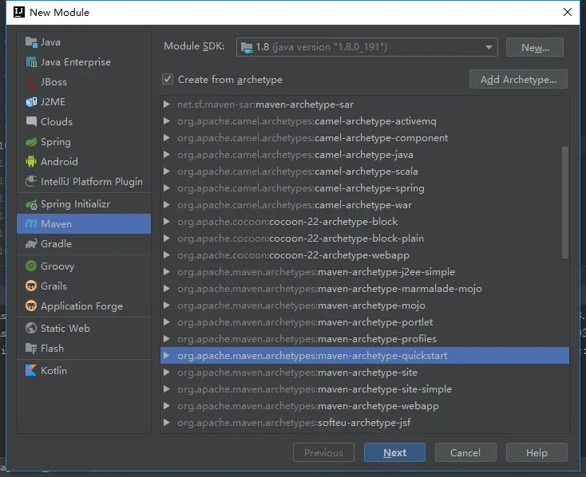Pick the Kotlin icon
Screen dimensions: 586x477
point(31,371)
